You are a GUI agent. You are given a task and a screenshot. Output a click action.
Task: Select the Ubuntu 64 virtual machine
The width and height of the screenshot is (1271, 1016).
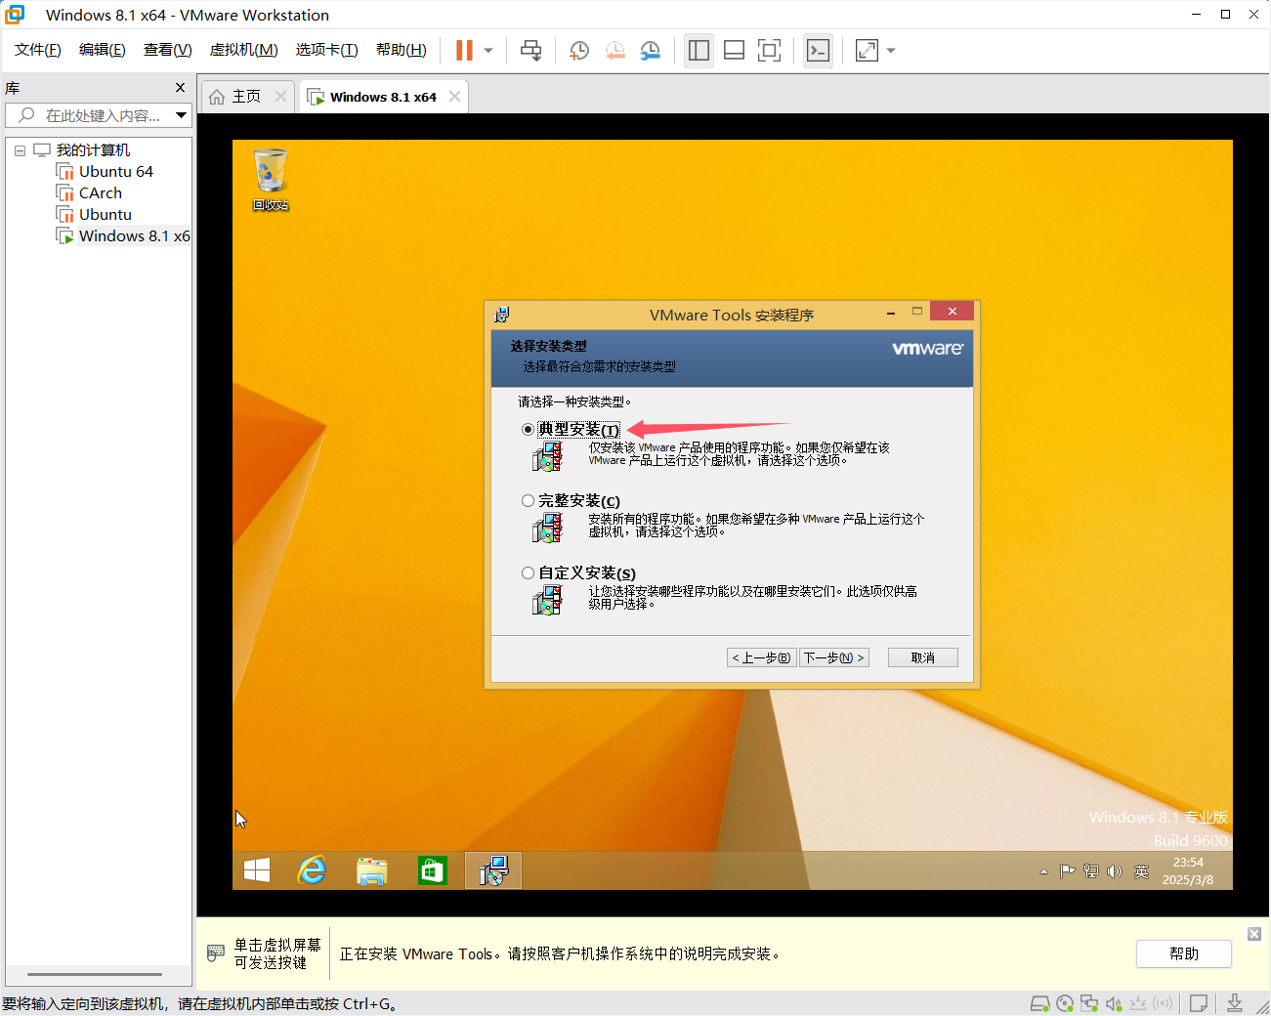pos(116,172)
